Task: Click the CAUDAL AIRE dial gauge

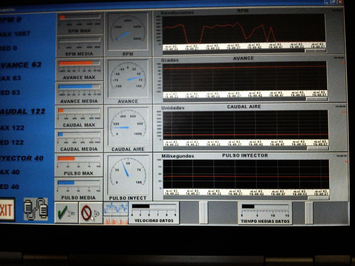Action: point(128,127)
